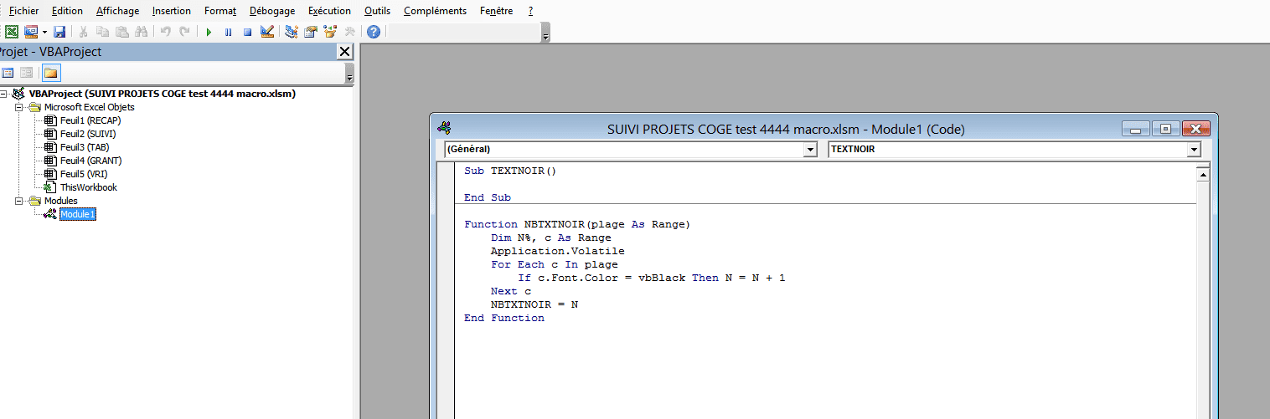The image size is (1270, 419).
Task: Run the macro with the green play icon
Action: tap(209, 32)
